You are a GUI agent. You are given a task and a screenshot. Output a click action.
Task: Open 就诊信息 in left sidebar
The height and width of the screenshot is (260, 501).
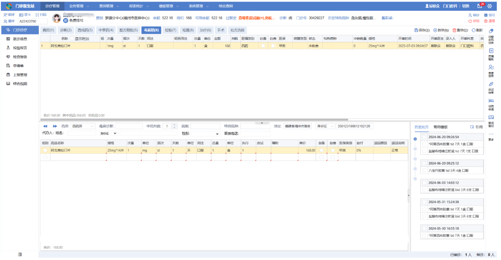pyautogui.click(x=20, y=39)
